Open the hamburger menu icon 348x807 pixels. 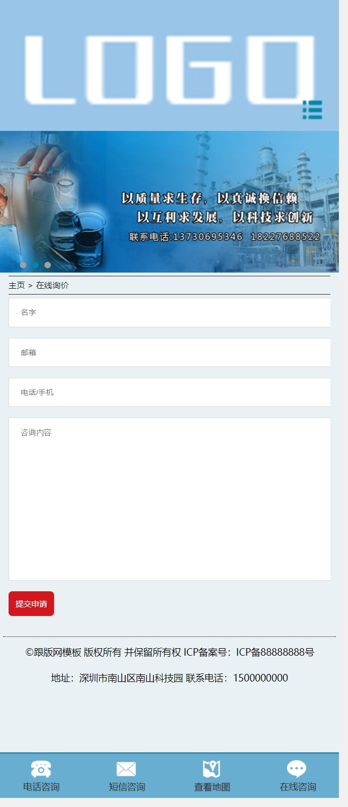pyautogui.click(x=312, y=109)
